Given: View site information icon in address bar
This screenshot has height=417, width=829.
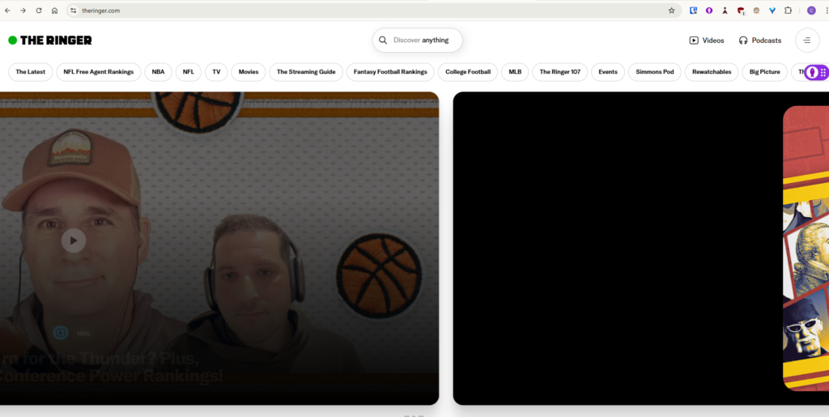Looking at the screenshot, I should (x=73, y=11).
